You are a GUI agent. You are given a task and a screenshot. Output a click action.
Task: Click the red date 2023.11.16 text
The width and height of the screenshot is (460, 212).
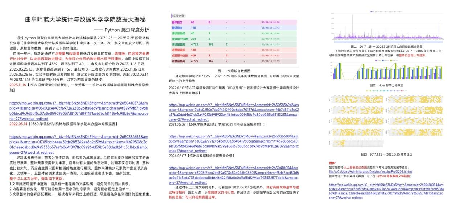tap(18, 84)
